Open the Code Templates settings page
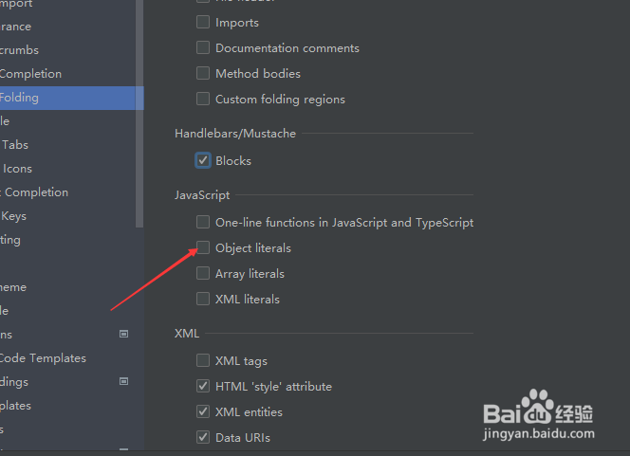 [x=43, y=358]
